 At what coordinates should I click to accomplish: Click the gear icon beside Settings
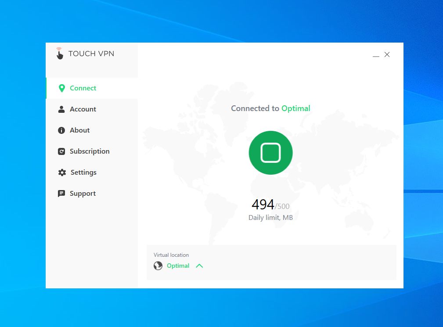coord(62,172)
